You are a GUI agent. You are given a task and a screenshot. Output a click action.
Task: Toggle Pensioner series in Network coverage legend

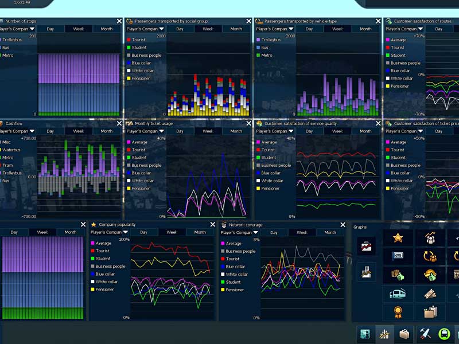(235, 290)
